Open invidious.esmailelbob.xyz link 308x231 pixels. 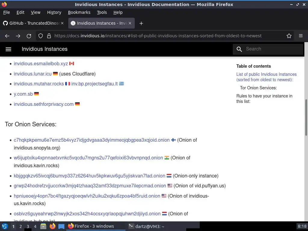(41, 64)
